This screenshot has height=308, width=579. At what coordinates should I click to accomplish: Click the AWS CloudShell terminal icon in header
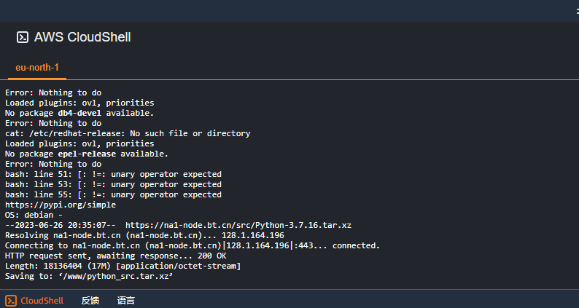click(x=23, y=37)
